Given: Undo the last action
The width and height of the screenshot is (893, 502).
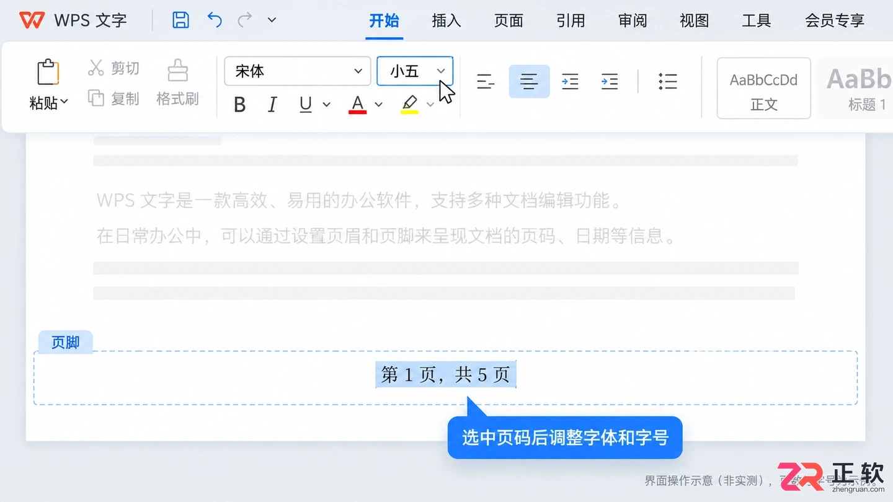Looking at the screenshot, I should [215, 20].
